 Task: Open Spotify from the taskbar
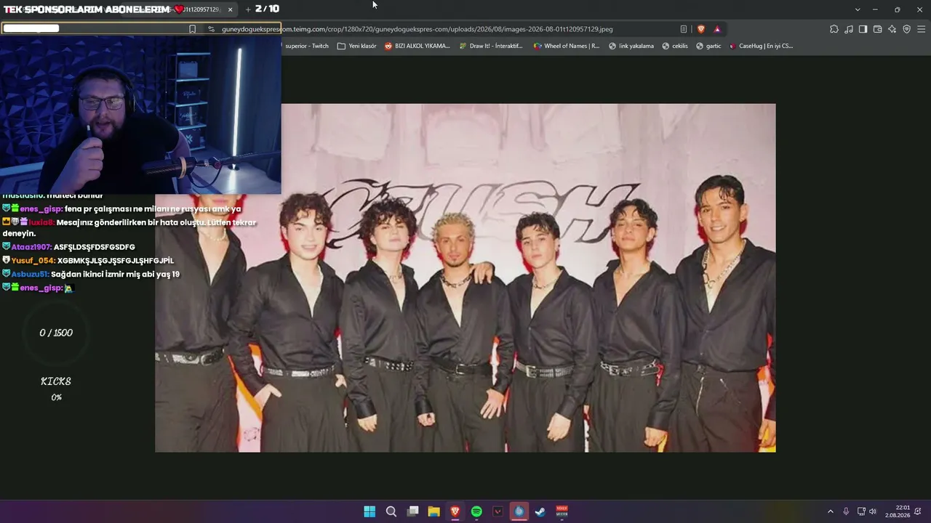[x=476, y=511]
